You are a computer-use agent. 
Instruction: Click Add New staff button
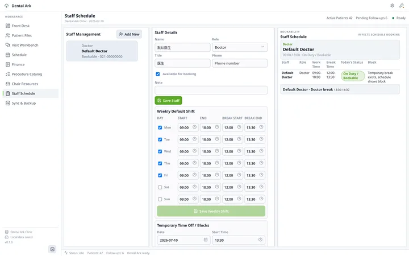[x=129, y=34]
